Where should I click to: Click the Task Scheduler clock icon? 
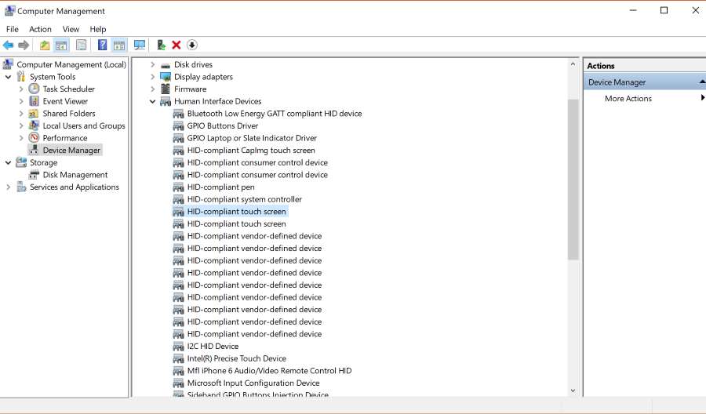(35, 89)
